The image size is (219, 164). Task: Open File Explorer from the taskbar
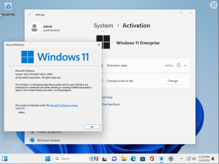[x=124, y=159]
